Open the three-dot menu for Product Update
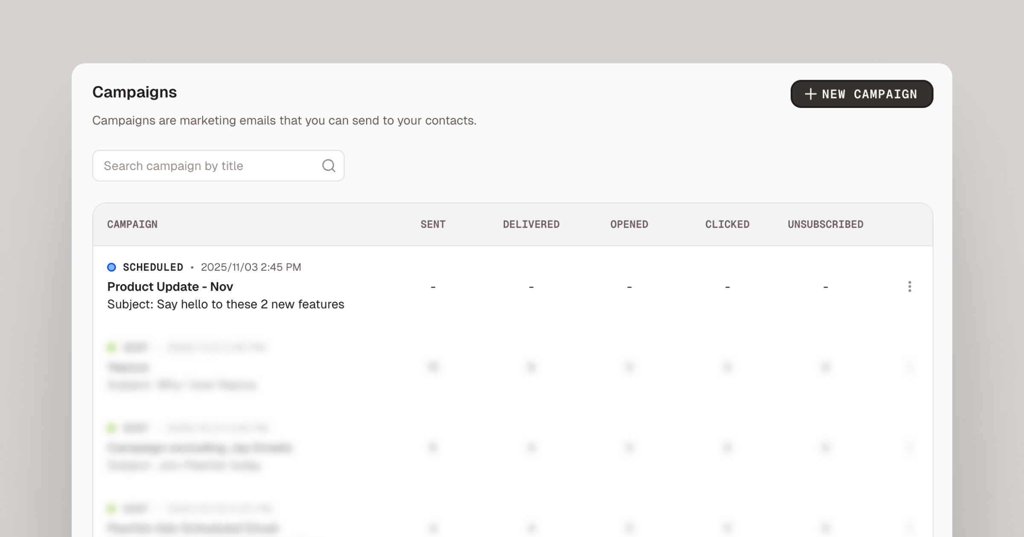Screen dimensions: 1024x537 pos(910,286)
